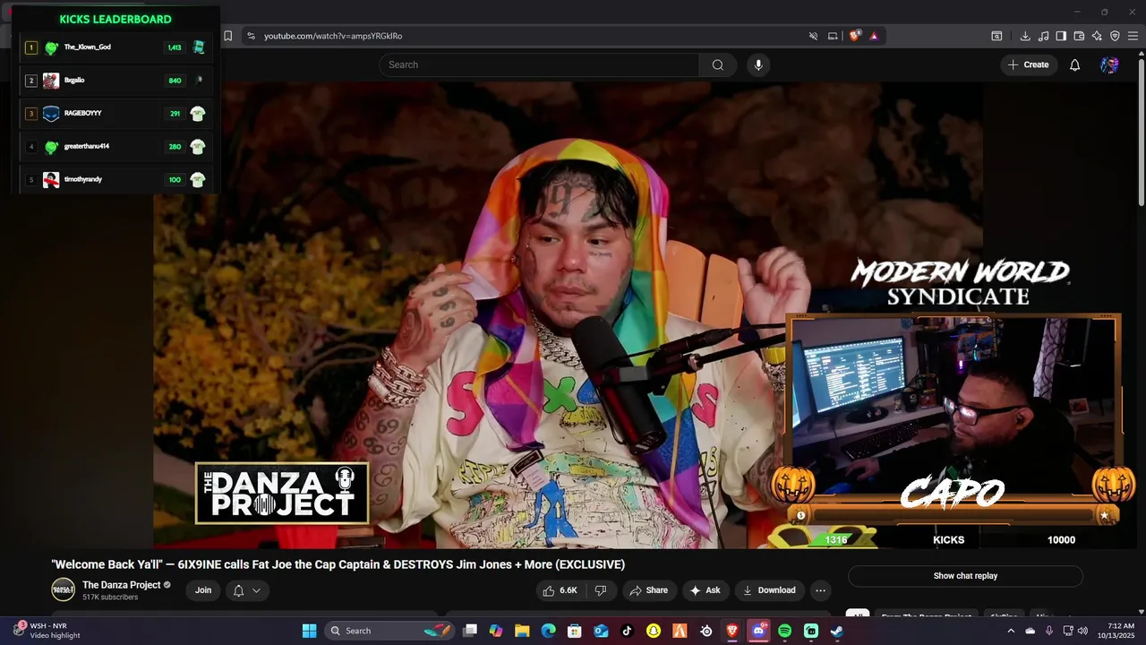This screenshot has height=645, width=1146.
Task: Join The Danza Project channel
Action: point(203,590)
